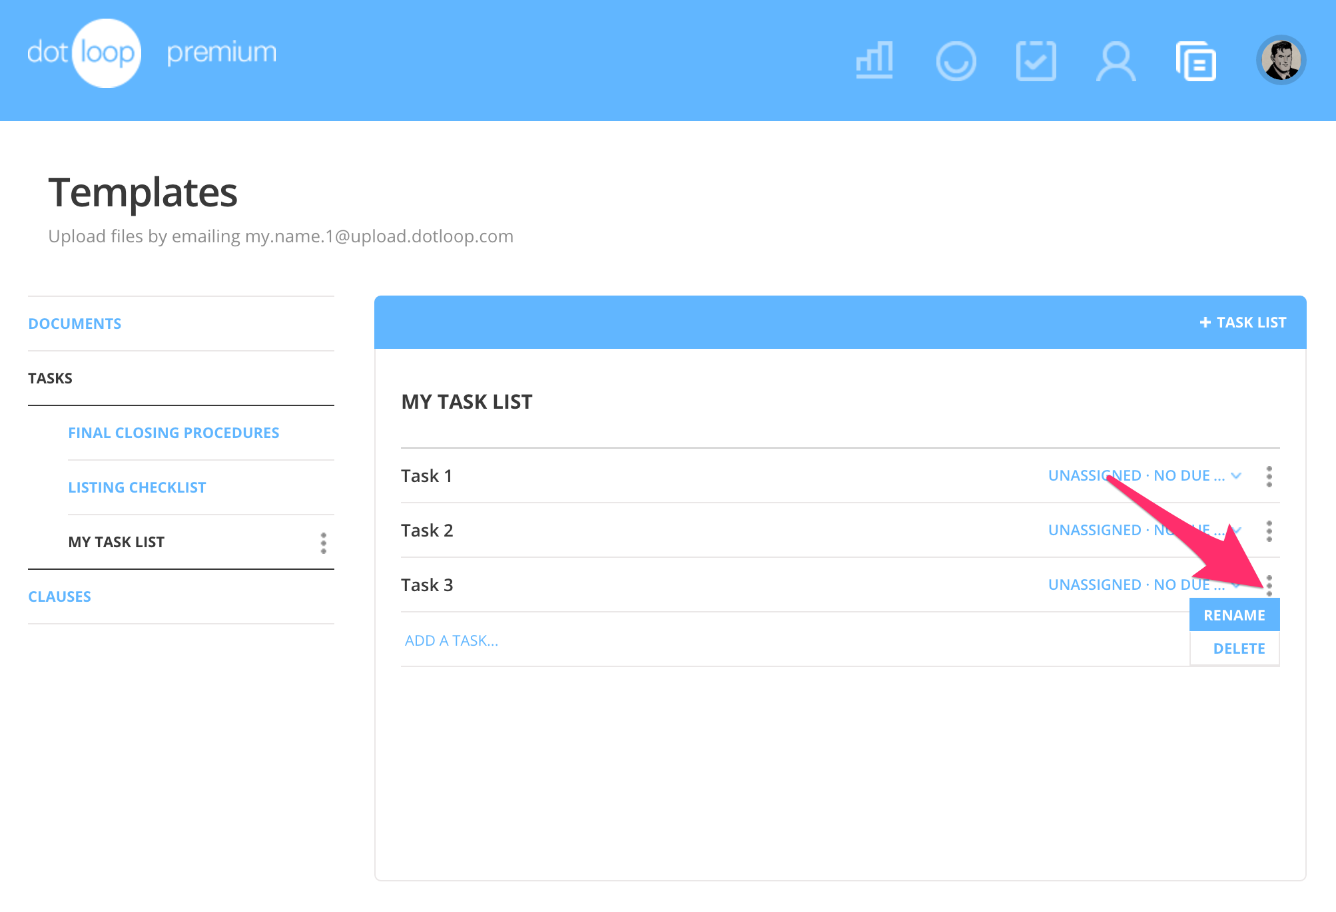The height and width of the screenshot is (912, 1336).
Task: Open the bar chart reporting icon
Action: click(x=874, y=61)
